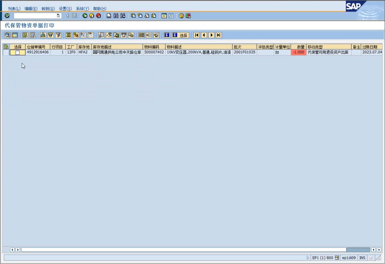
Task: Click the Details magnifier icon
Action: coord(7,35)
